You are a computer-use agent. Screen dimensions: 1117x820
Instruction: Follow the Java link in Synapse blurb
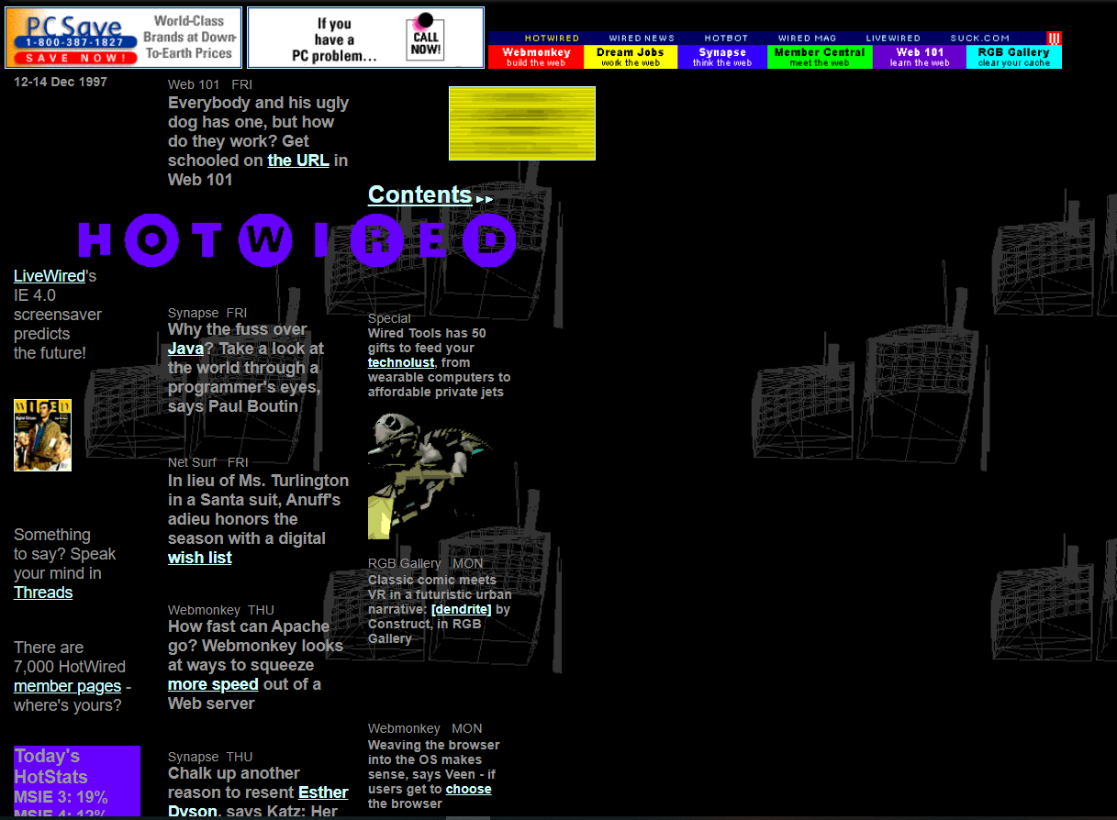click(185, 349)
